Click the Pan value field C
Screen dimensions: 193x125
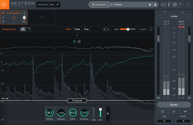tap(164, 121)
